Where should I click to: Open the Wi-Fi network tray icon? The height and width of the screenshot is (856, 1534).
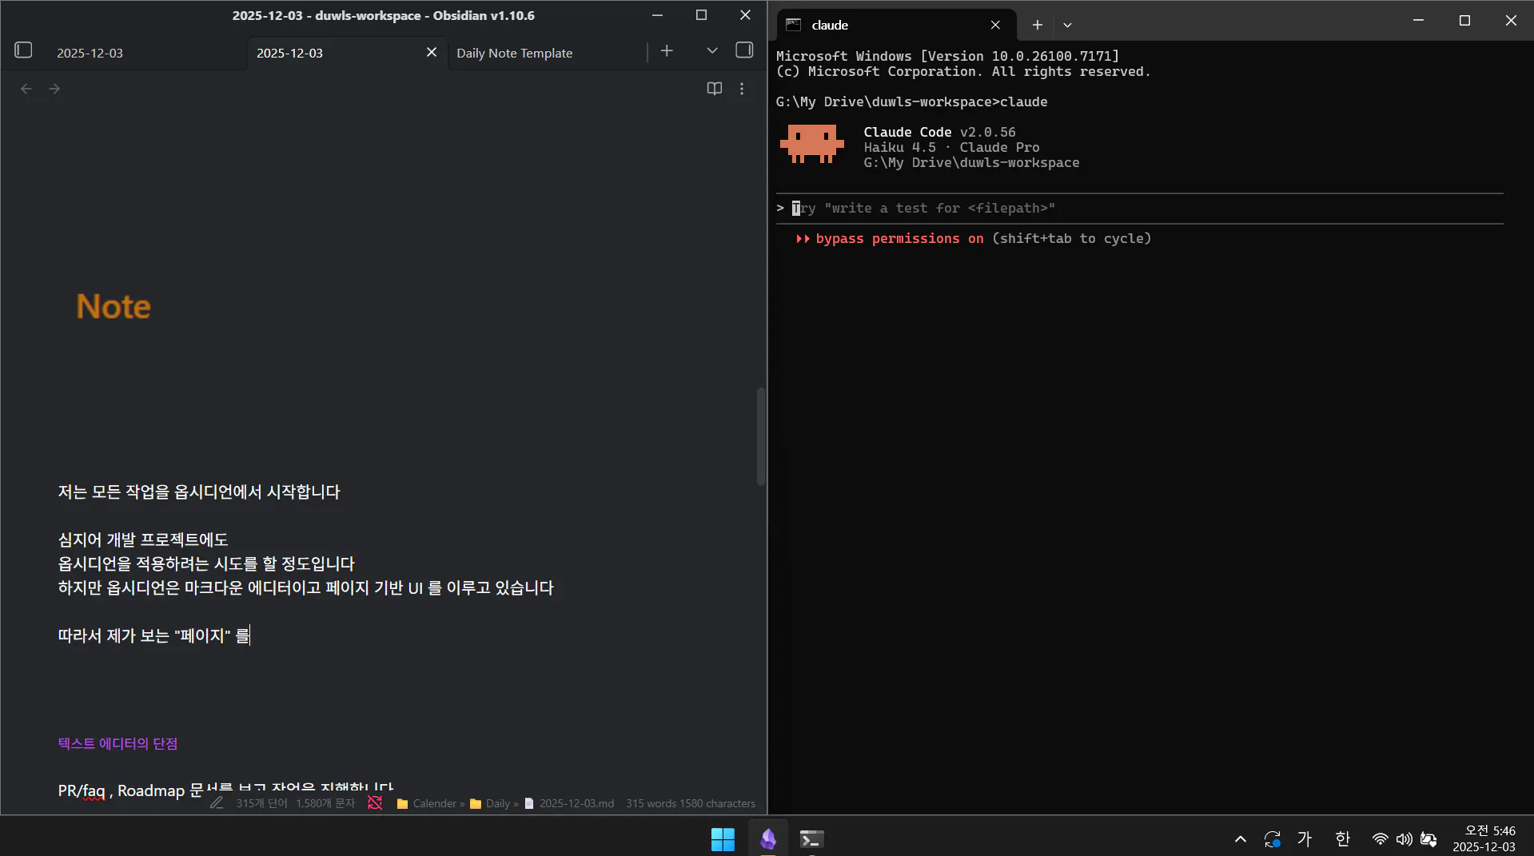click(1380, 838)
